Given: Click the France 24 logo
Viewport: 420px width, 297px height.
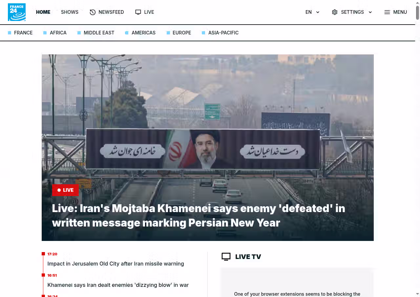Looking at the screenshot, I should 17,12.
